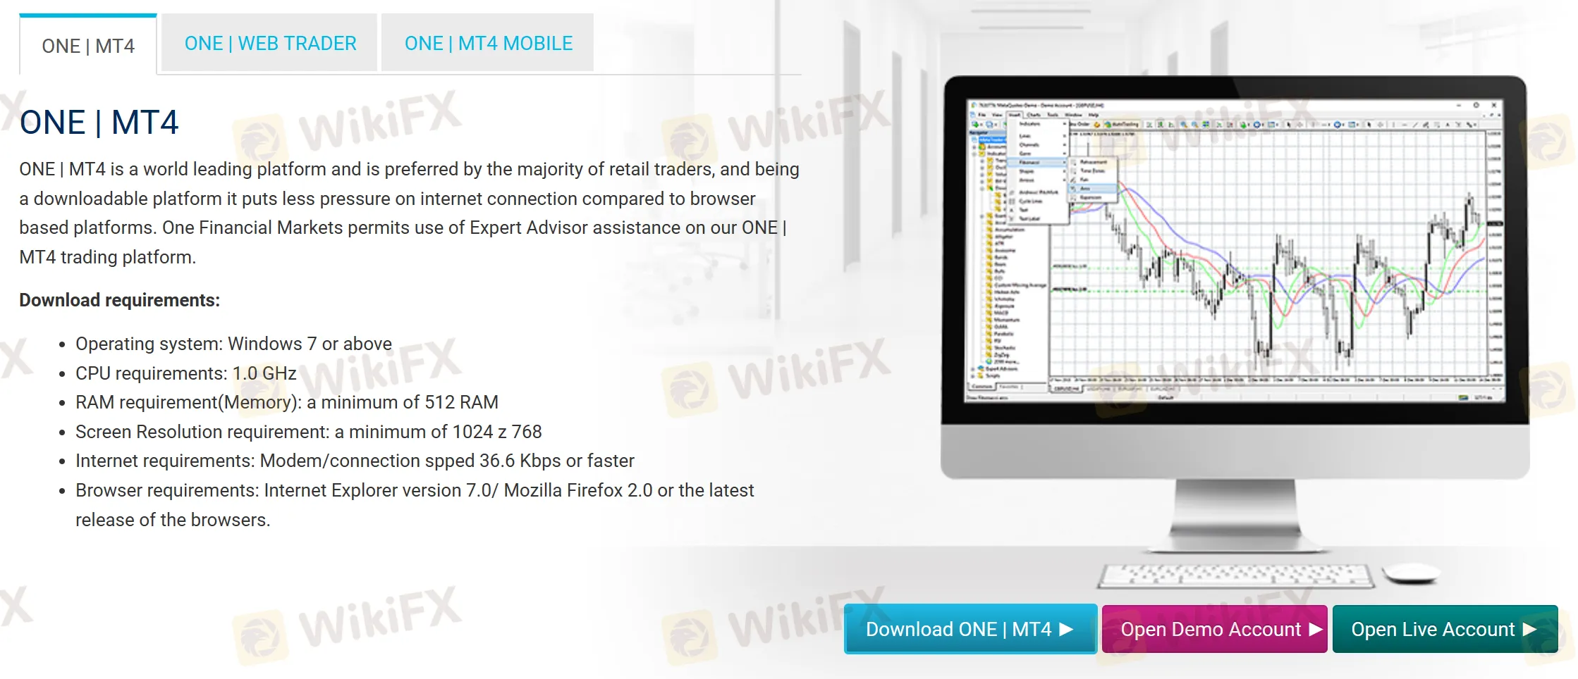Click the 'Download requirements:' bold text

coord(120,300)
